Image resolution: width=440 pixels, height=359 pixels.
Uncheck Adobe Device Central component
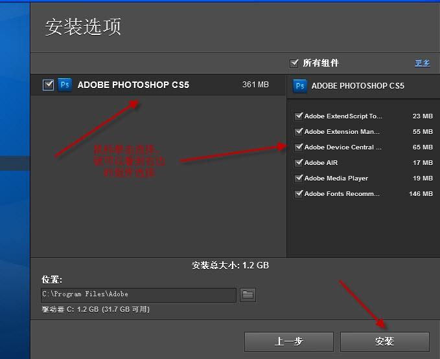(299, 147)
